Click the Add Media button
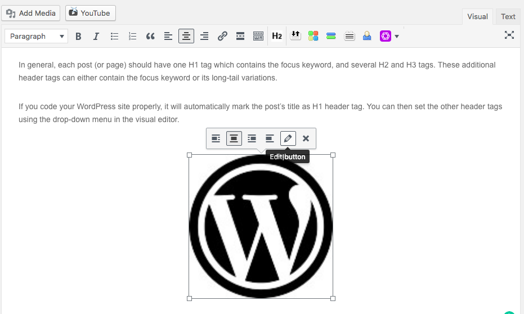Screen dimensions: 524x314 31,13
